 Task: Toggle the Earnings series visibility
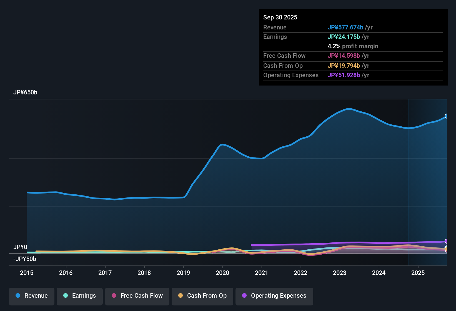point(79,296)
